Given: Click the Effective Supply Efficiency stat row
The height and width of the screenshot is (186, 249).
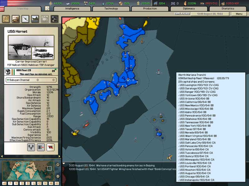Looking at the screenshot, I should point(31,140).
